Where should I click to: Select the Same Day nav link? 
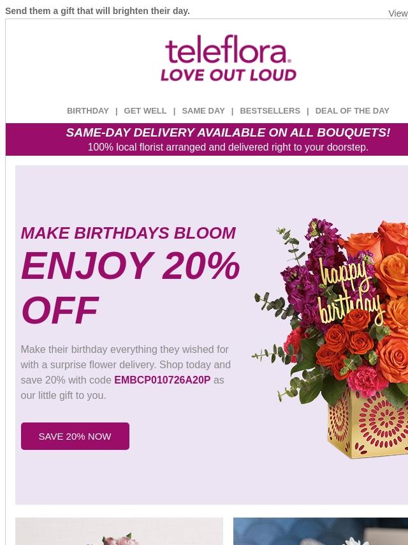[203, 110]
